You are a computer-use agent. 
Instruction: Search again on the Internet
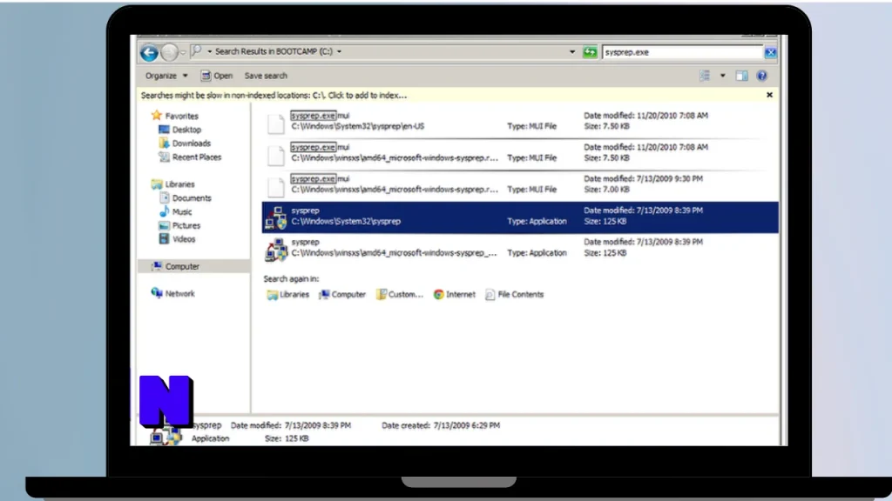[x=455, y=294]
